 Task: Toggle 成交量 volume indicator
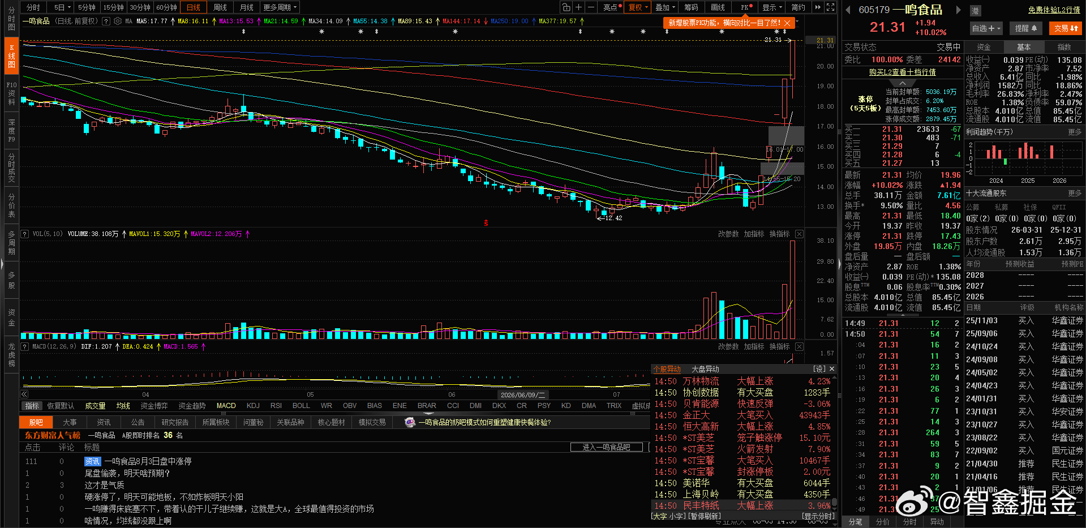95,406
